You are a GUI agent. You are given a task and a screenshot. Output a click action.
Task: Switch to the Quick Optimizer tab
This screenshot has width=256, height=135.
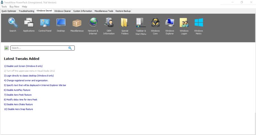click(9, 11)
